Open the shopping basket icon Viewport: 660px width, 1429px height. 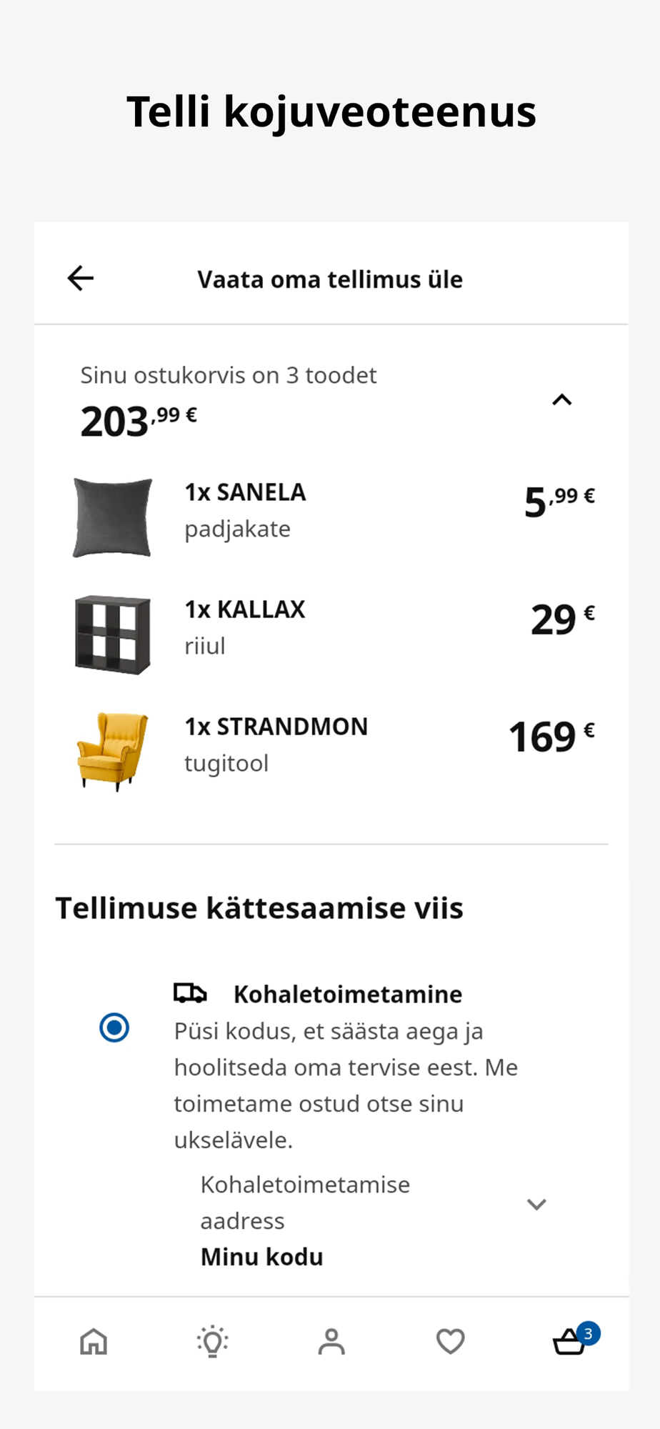point(569,1343)
